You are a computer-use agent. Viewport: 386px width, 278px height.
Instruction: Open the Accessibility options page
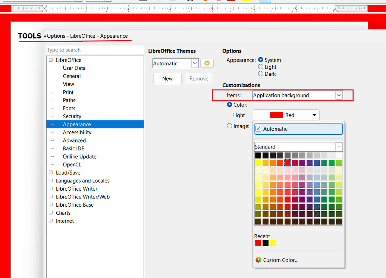coord(77,132)
